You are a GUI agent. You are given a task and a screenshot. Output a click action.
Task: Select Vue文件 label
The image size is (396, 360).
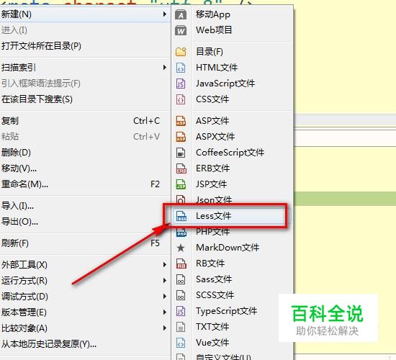[x=212, y=343]
